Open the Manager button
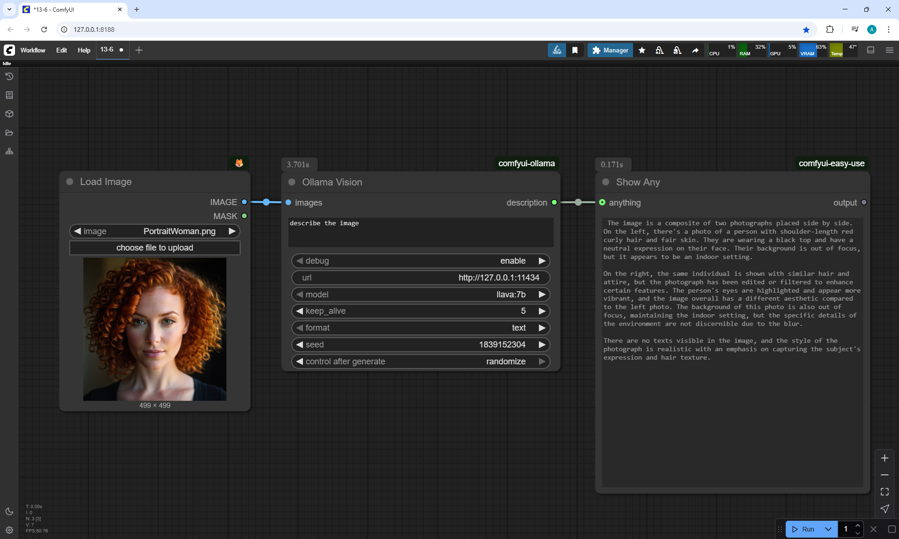 point(610,50)
